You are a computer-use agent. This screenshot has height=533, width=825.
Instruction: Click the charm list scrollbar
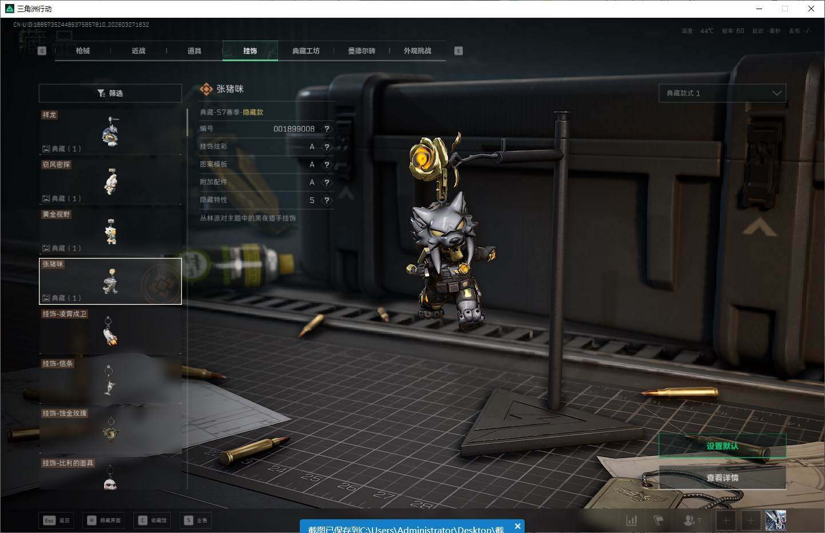[187, 123]
